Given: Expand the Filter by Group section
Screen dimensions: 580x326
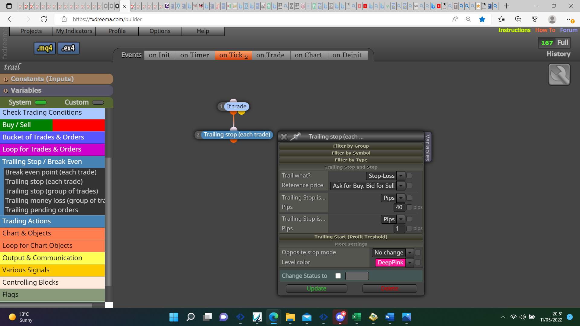Looking at the screenshot, I should click(x=351, y=146).
